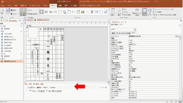
Task: Click the report selector box at ruler corner
Action: click(x=25, y=23)
